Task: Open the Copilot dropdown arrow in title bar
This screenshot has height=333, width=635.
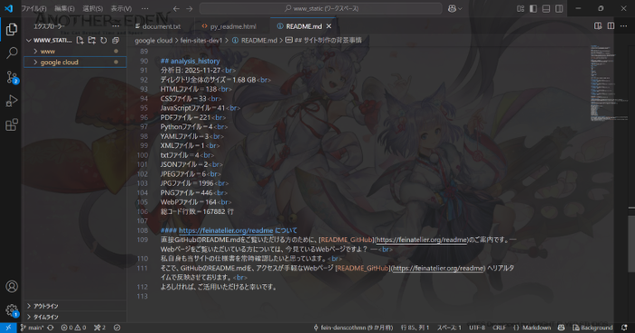Action: point(460,8)
